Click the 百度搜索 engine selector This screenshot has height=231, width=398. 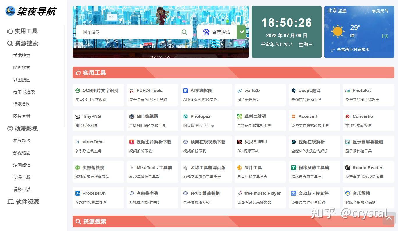tap(217, 32)
